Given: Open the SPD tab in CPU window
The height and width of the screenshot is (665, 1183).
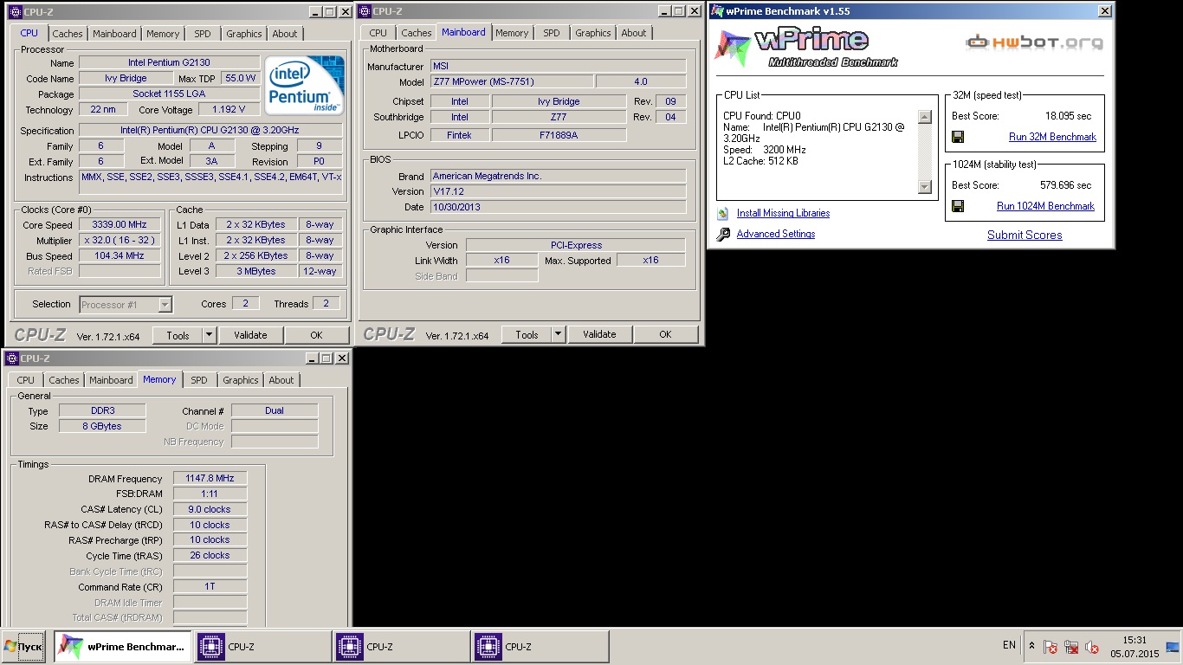Looking at the screenshot, I should 202,34.
